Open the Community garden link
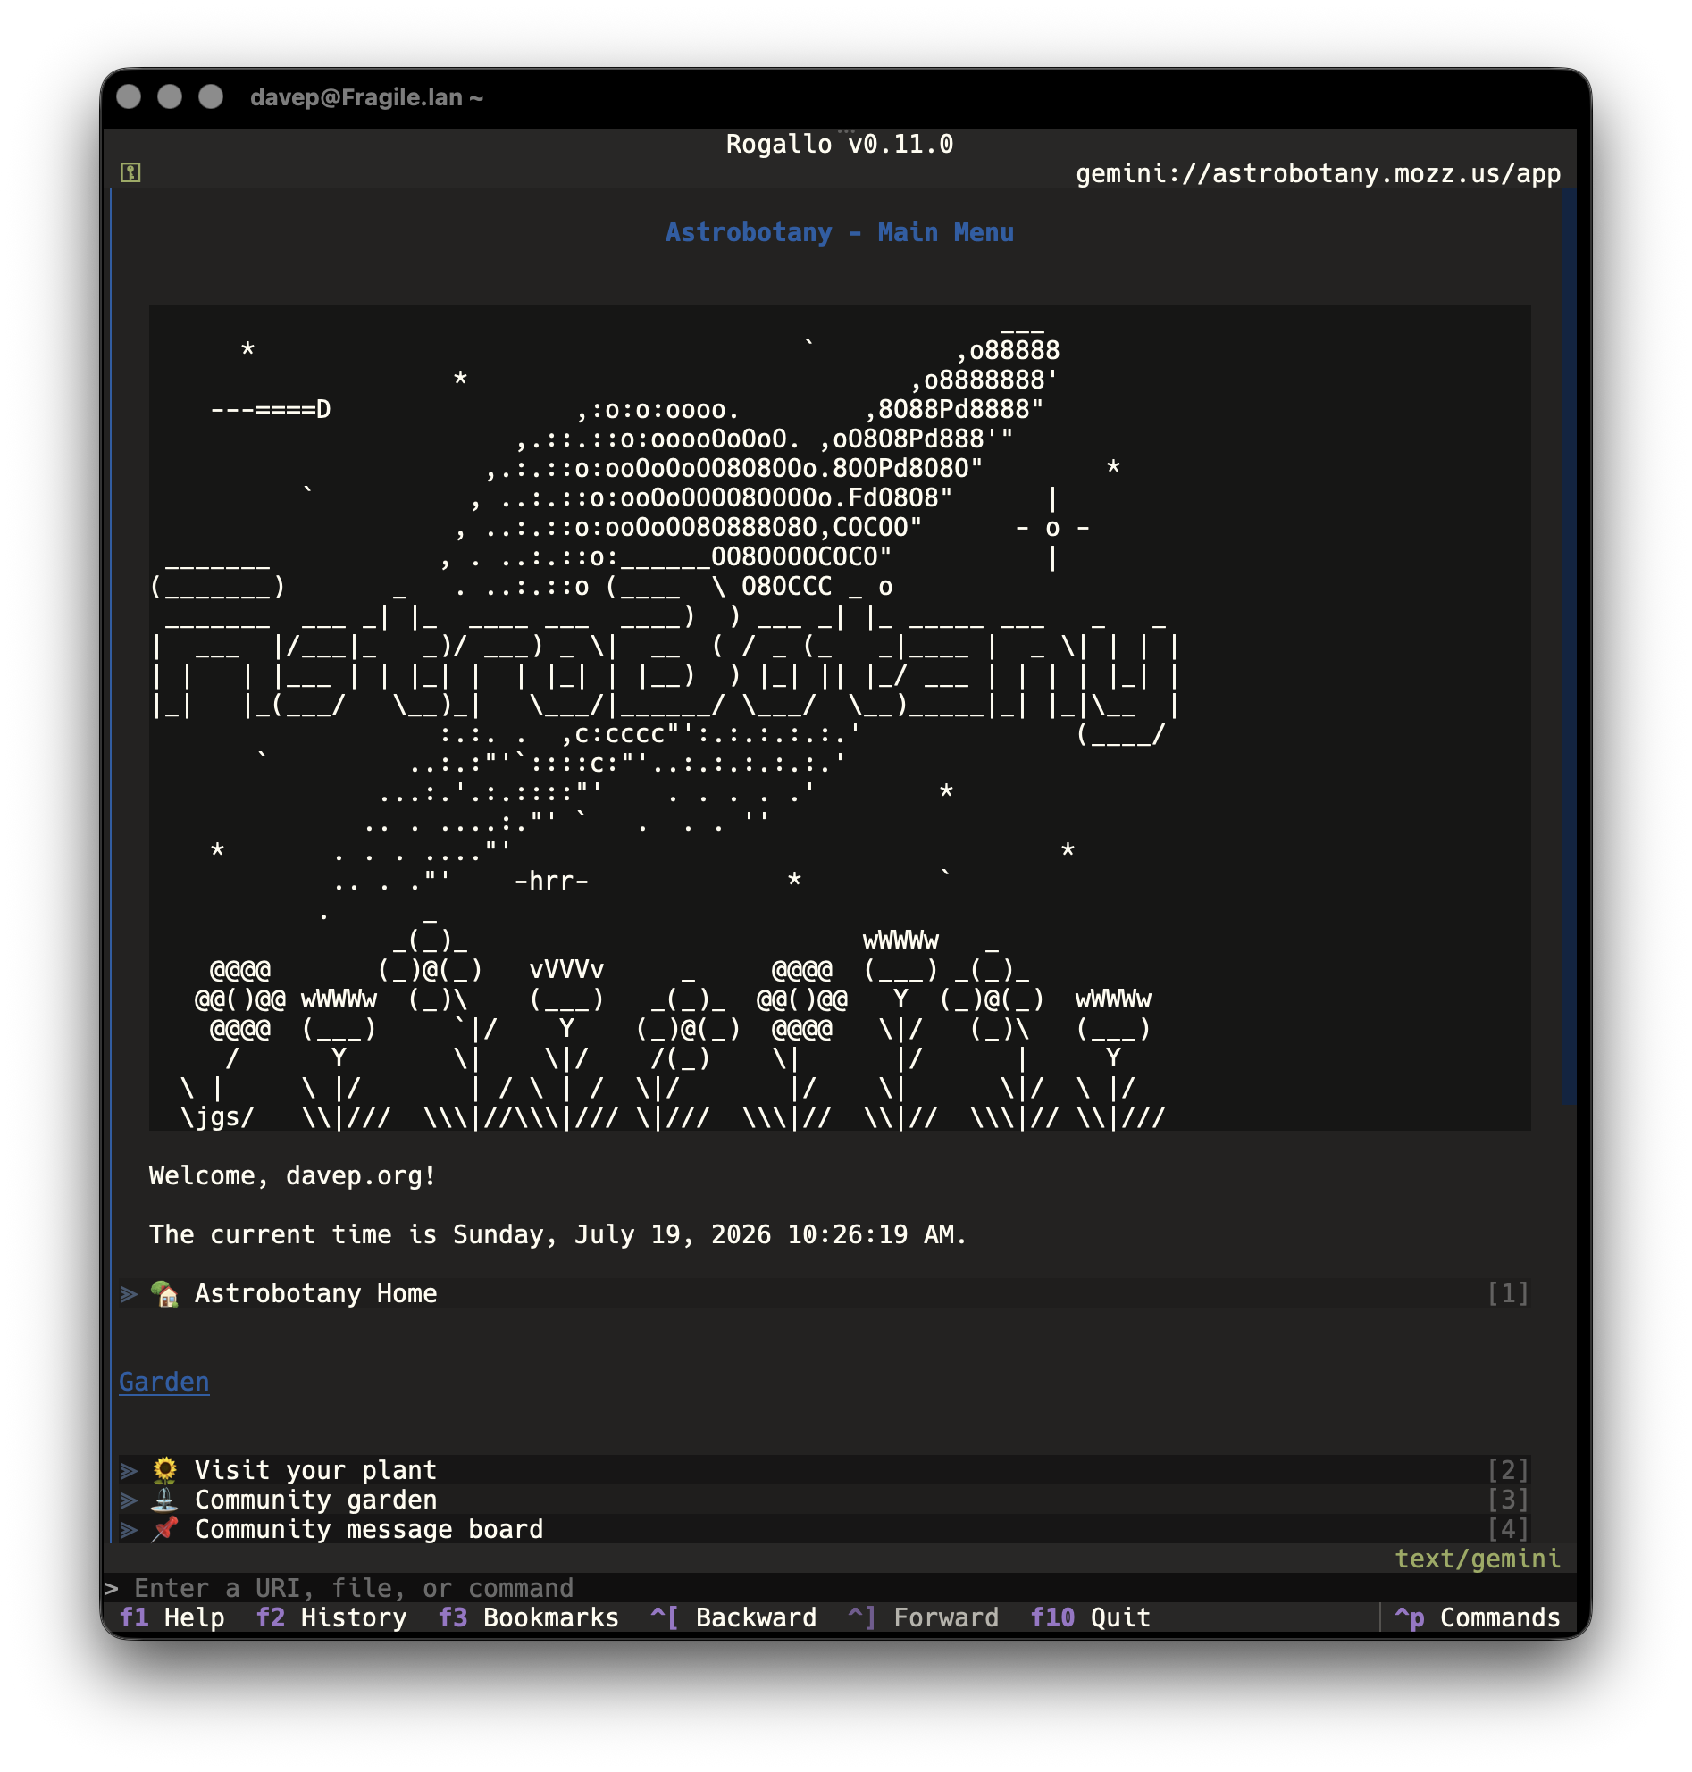The image size is (1692, 1772). (825, 1500)
